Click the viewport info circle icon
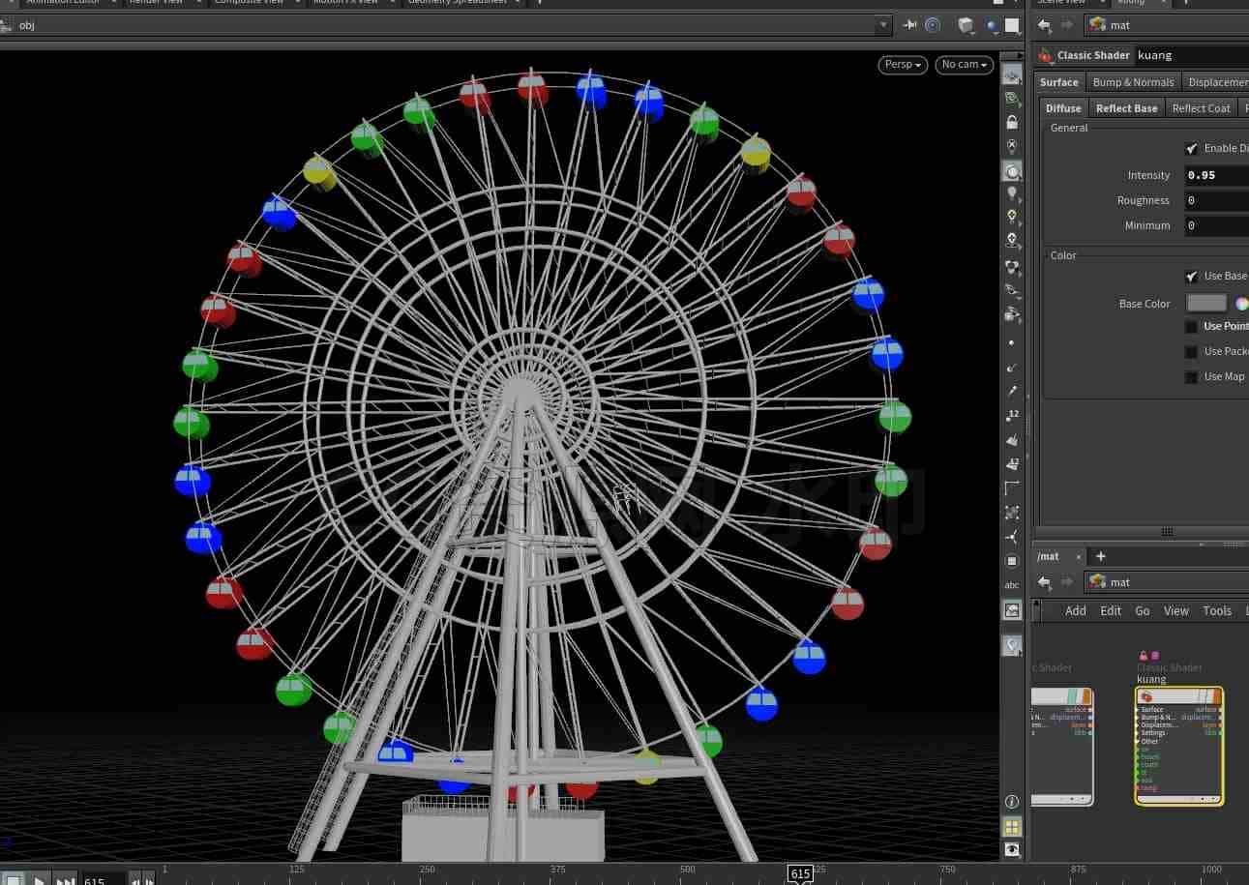The image size is (1249, 885). pos(1012,802)
